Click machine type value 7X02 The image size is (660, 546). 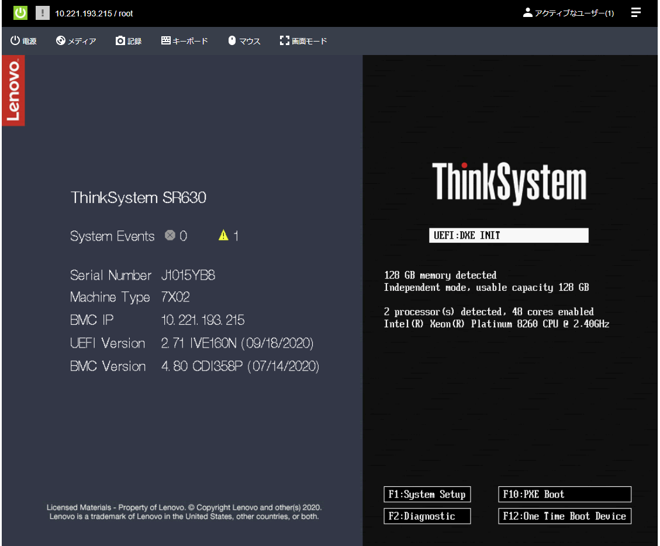[175, 297]
